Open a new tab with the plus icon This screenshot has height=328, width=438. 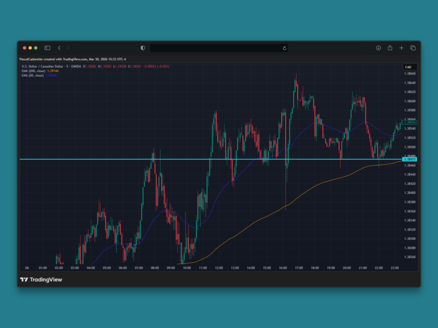401,48
